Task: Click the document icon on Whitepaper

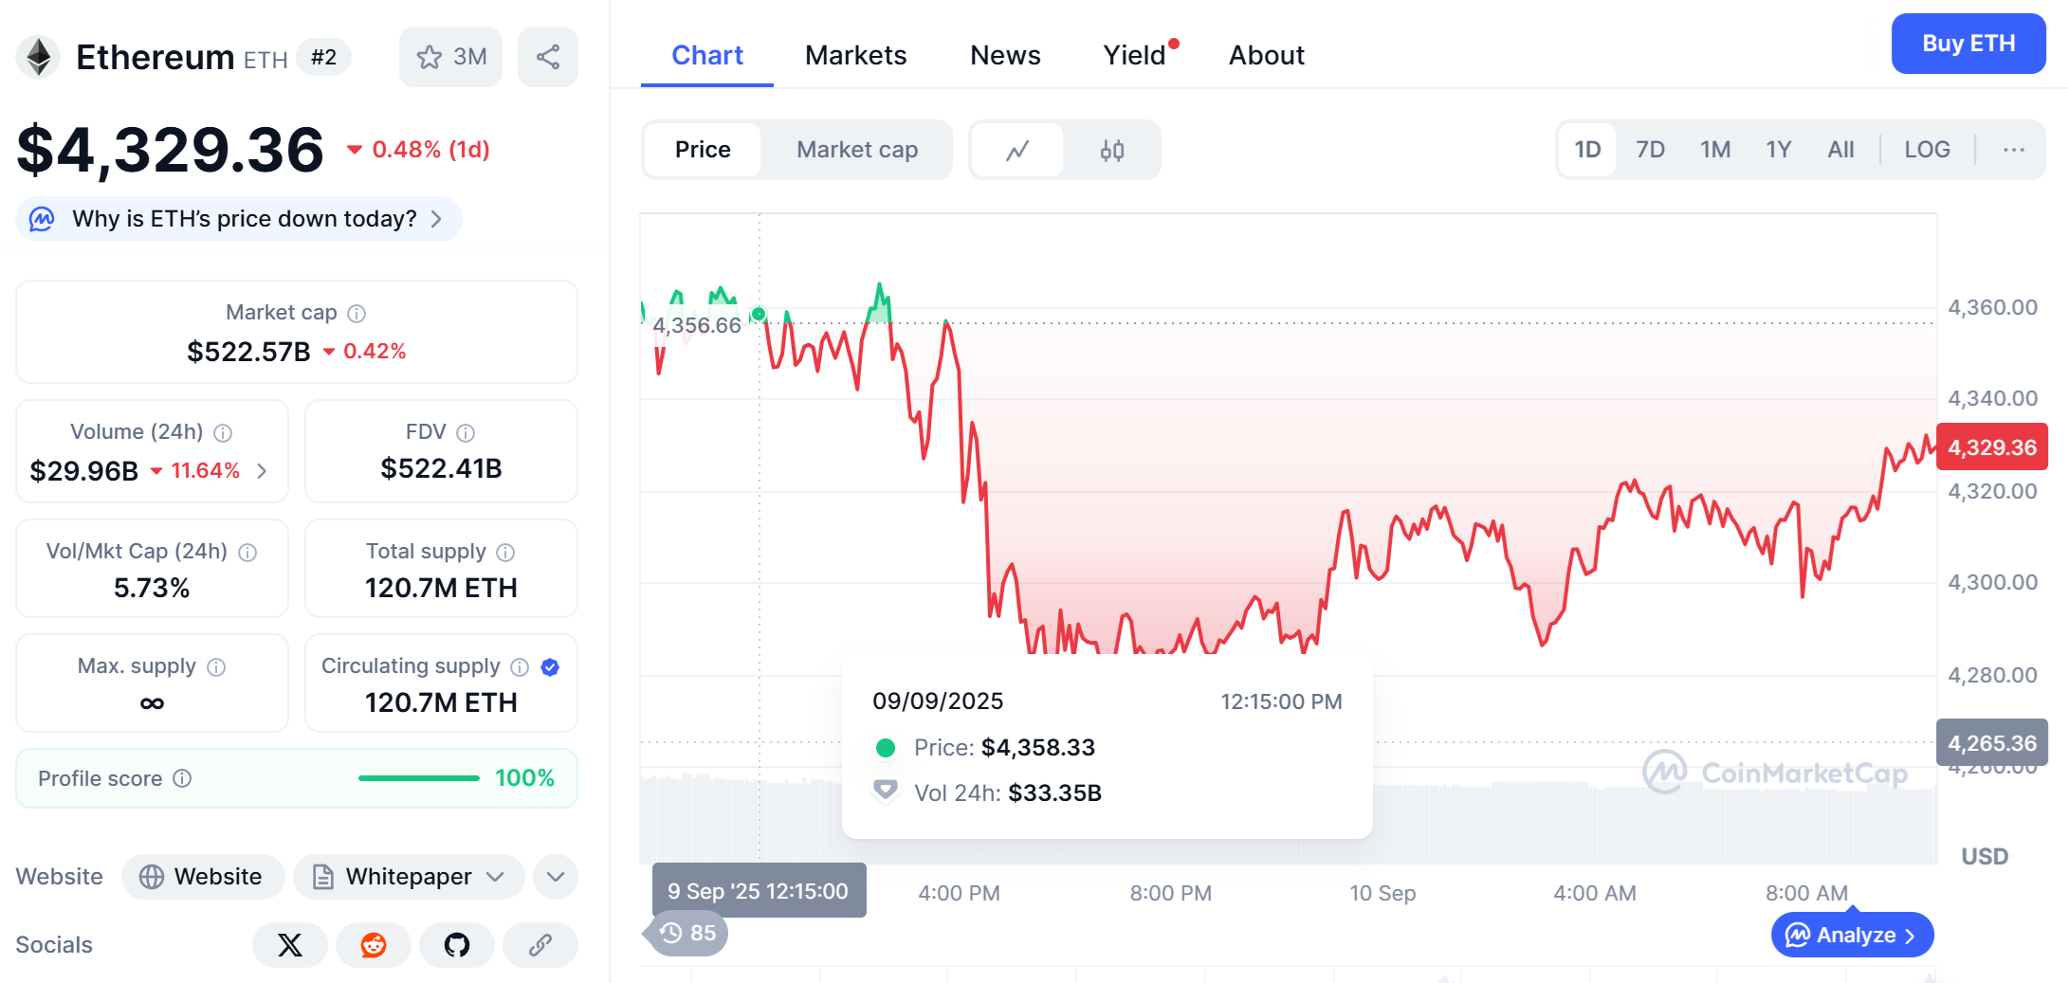Action: point(323,877)
